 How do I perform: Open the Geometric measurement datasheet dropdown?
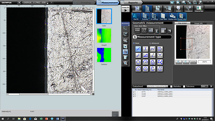click(x=157, y=86)
